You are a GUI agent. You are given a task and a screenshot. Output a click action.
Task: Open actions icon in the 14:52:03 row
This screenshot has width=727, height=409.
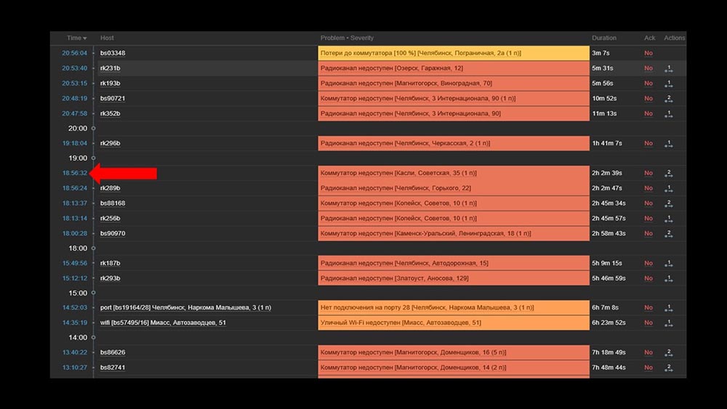pos(668,308)
